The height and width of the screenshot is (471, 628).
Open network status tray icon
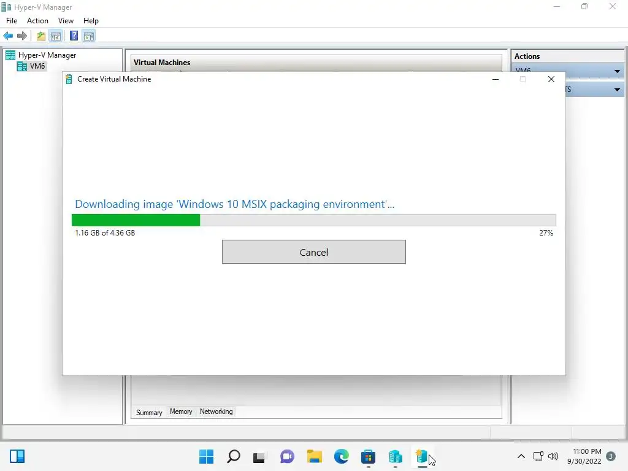(538, 456)
